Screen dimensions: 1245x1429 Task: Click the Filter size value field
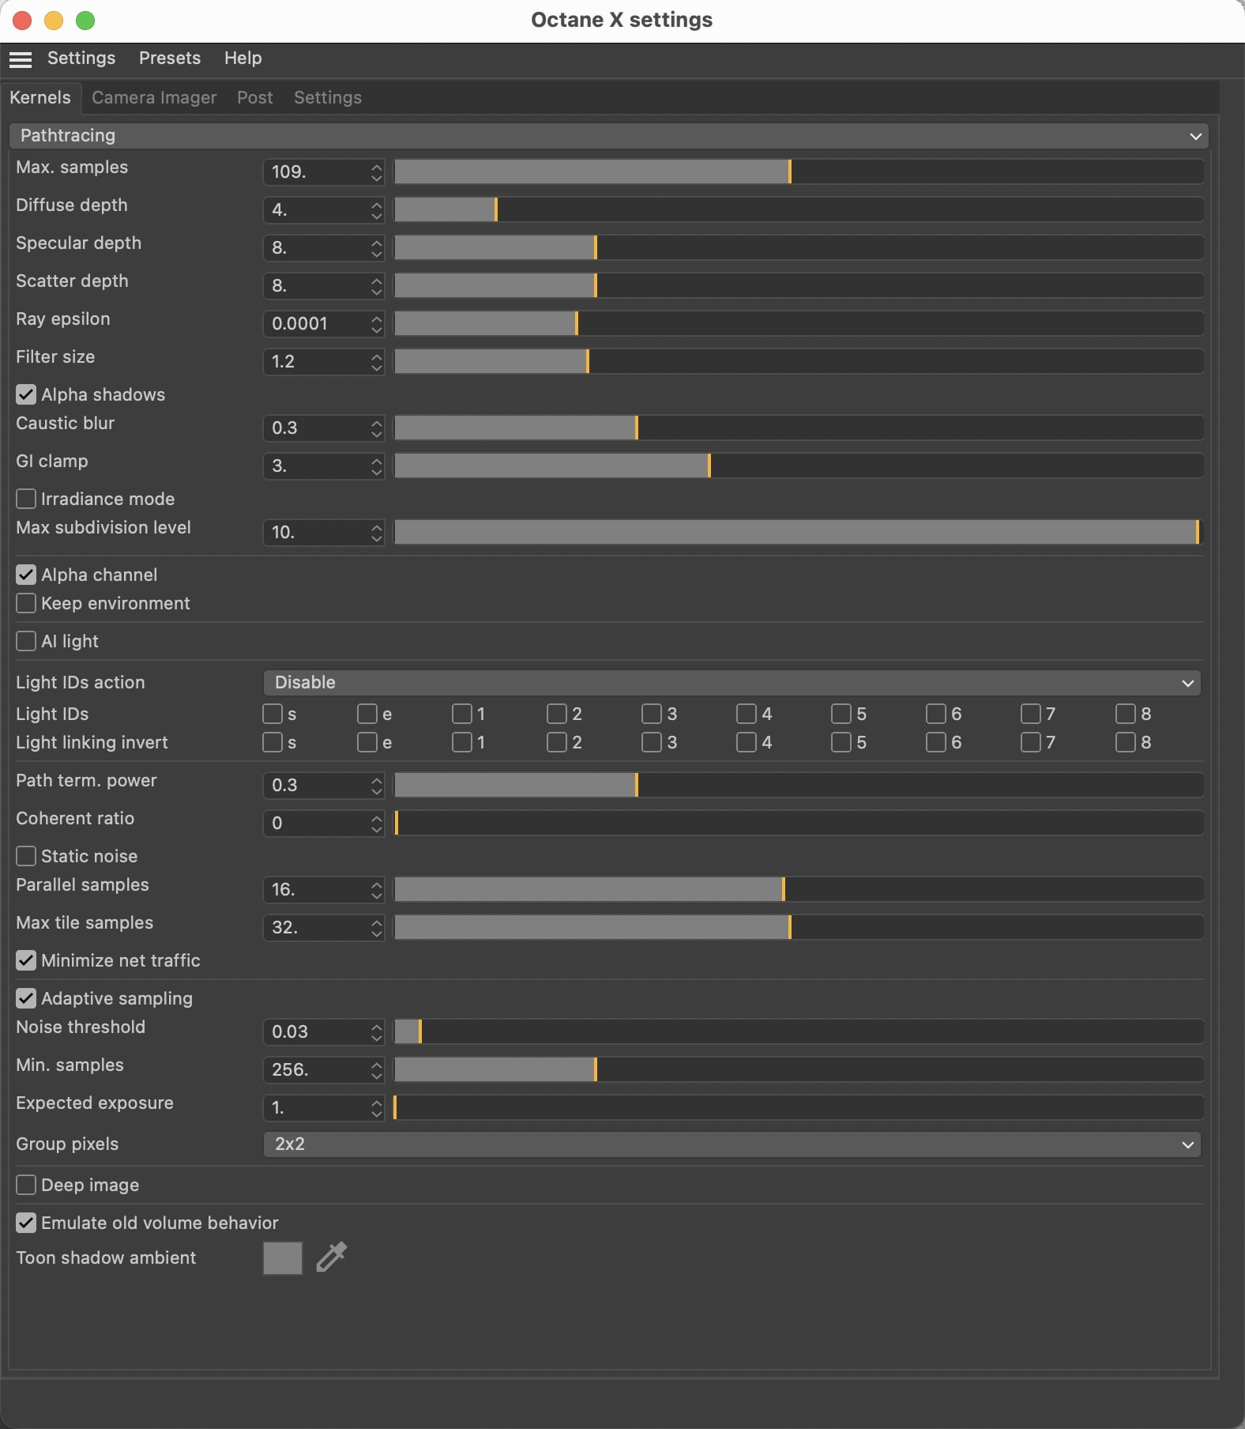tap(316, 361)
